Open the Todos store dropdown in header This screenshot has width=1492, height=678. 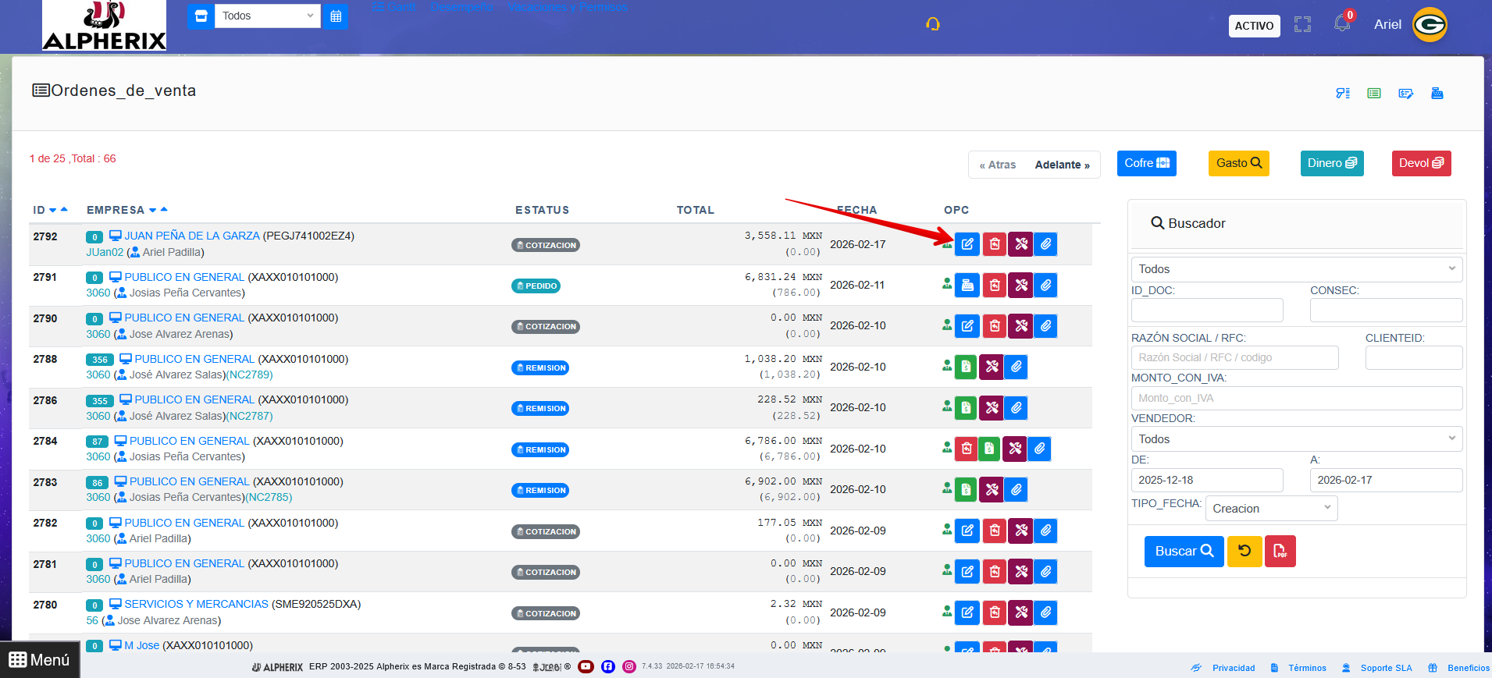[267, 16]
